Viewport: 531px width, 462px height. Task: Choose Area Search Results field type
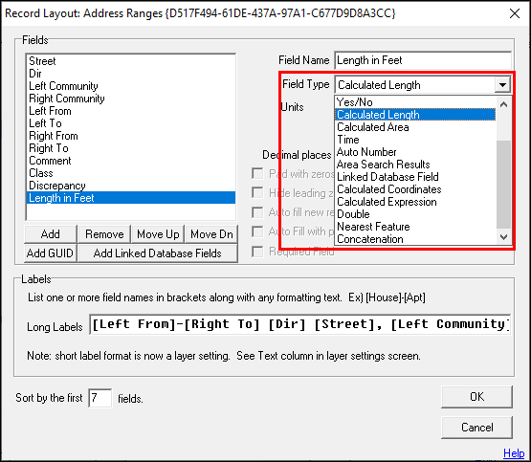pos(415,165)
